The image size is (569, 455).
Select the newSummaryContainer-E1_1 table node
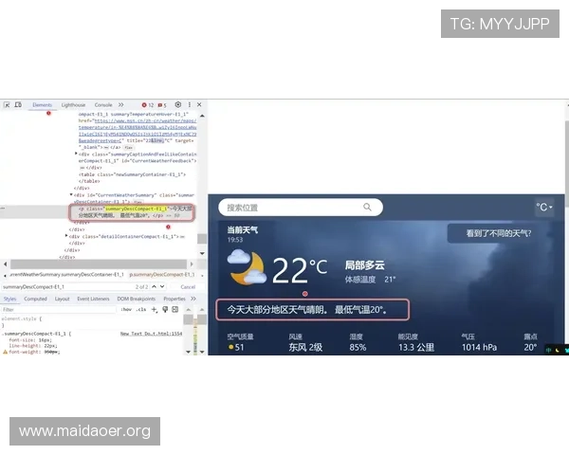tap(133, 174)
